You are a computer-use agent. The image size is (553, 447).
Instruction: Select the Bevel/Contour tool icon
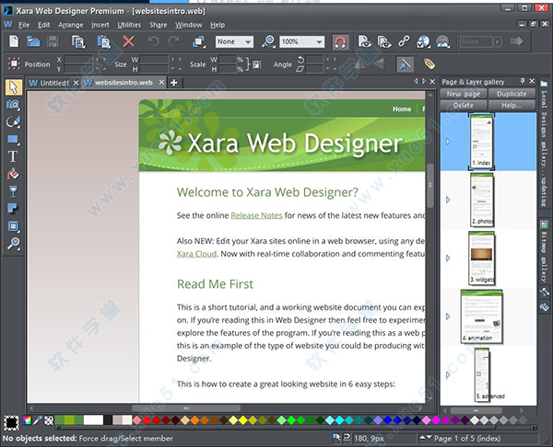14,225
